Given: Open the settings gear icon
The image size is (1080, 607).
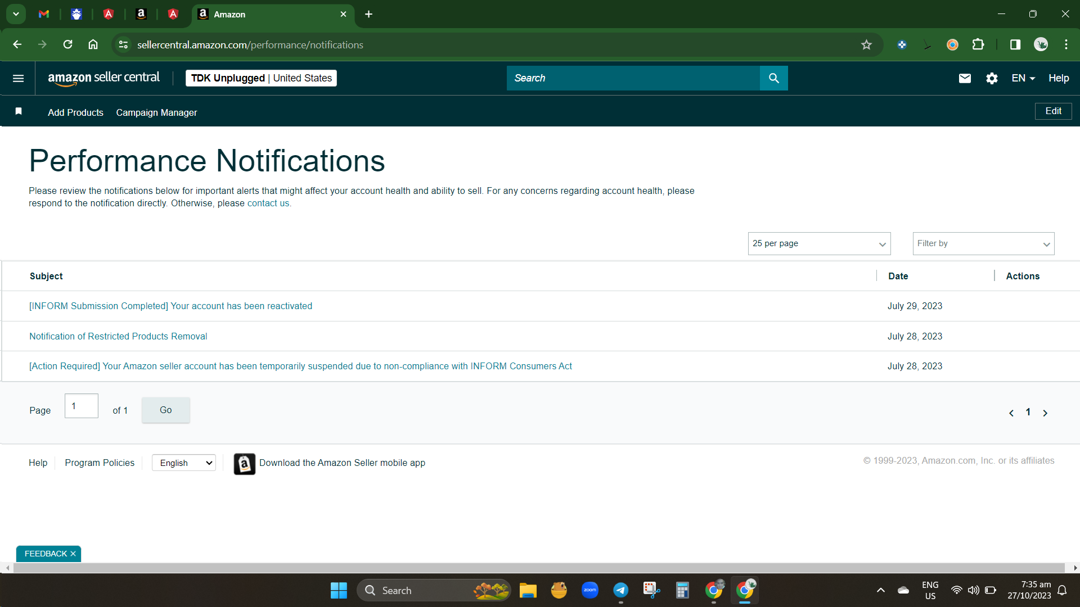Looking at the screenshot, I should tap(992, 78).
